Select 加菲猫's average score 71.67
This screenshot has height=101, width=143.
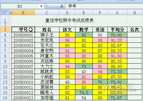pyautogui.click(x=117, y=98)
